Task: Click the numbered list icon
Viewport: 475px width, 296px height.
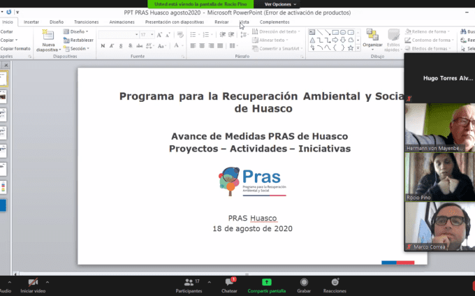Action: click(207, 35)
